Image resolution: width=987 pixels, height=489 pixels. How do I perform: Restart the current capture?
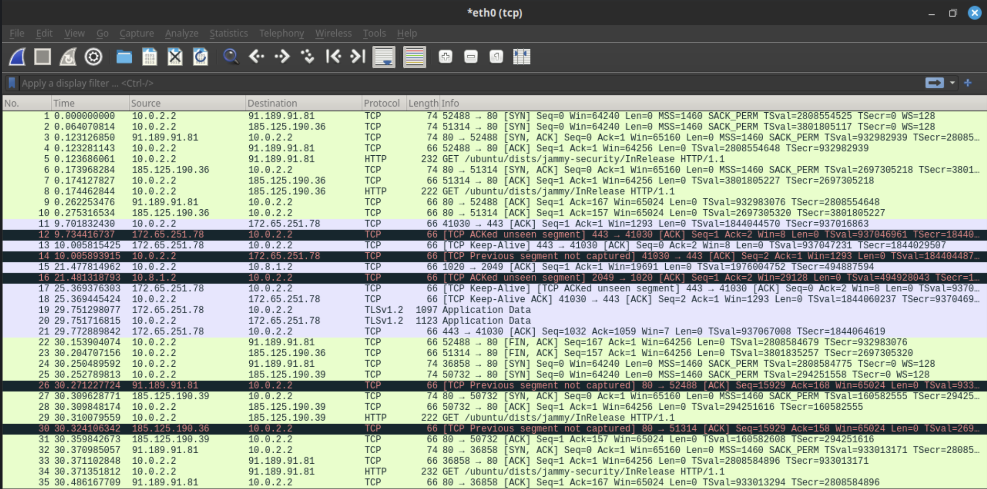pyautogui.click(x=67, y=57)
